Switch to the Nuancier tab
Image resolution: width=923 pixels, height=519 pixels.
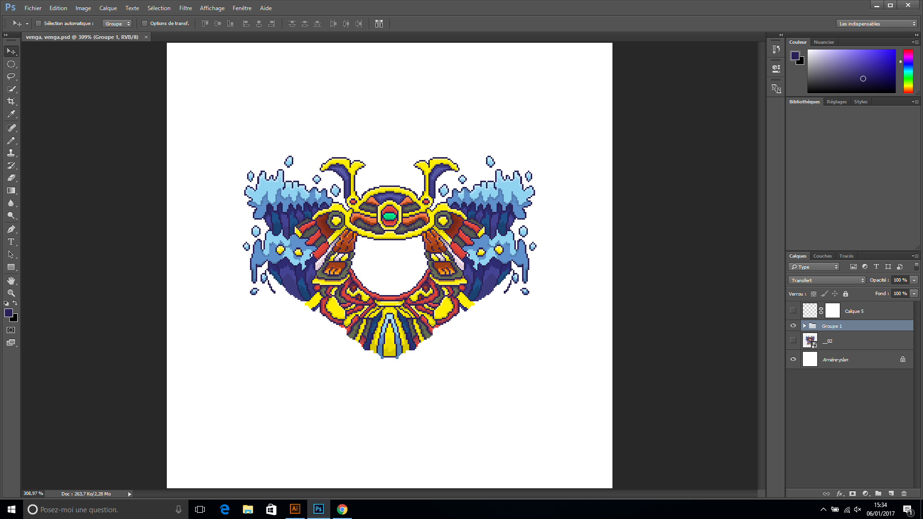[x=823, y=42]
